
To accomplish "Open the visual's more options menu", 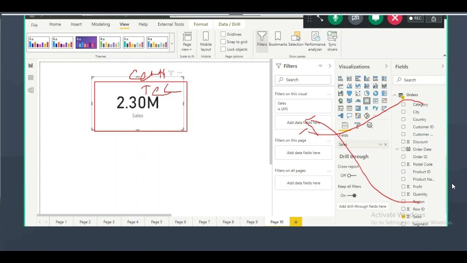I will tap(180, 73).
